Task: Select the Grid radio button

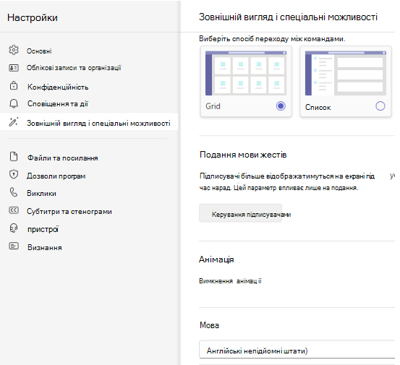Action: click(281, 106)
